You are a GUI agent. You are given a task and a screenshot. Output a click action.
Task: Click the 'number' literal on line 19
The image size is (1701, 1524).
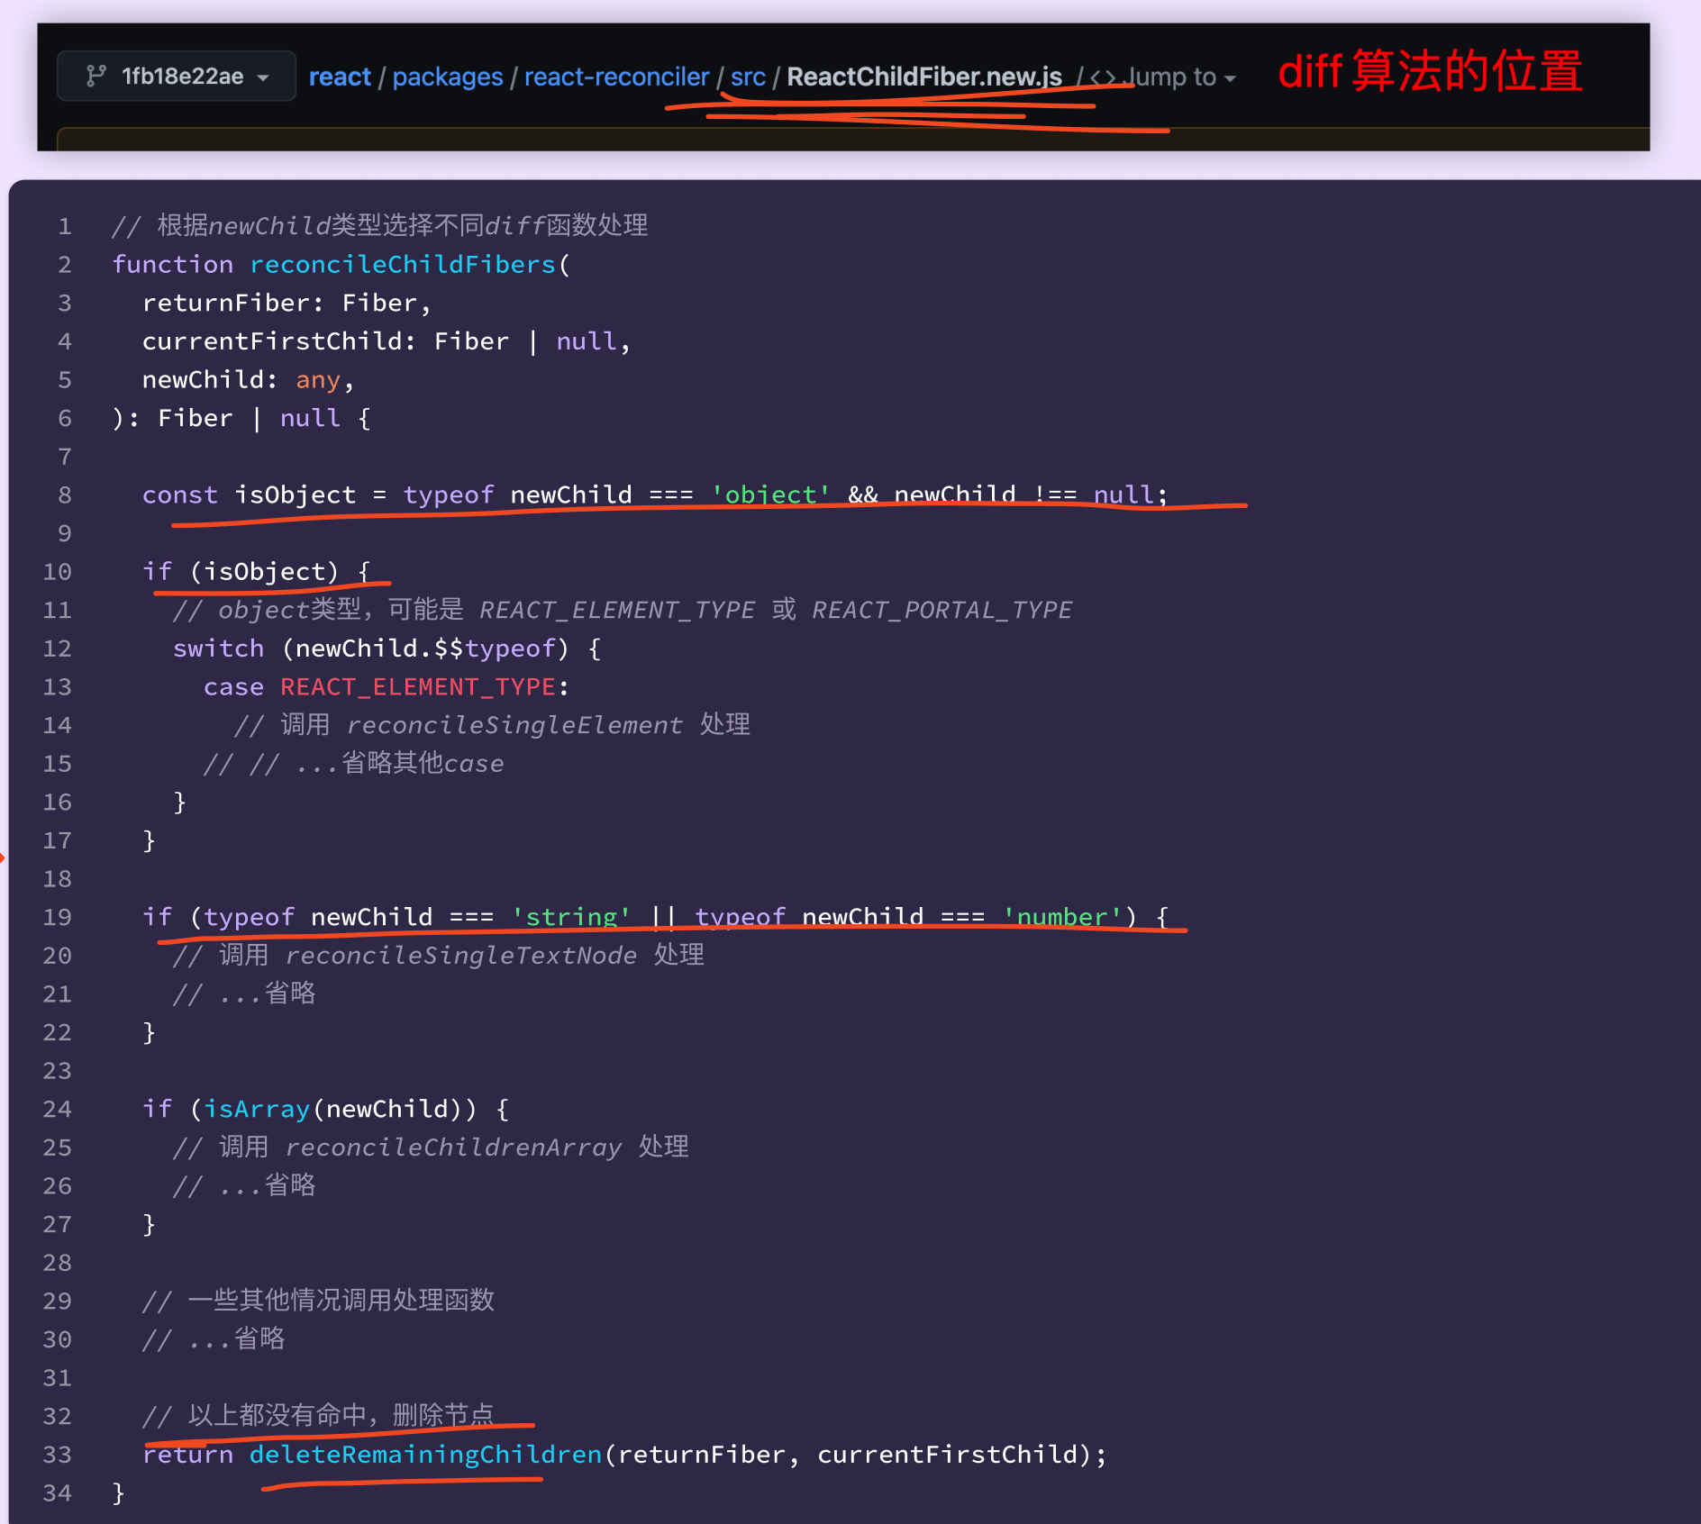pos(1062,917)
